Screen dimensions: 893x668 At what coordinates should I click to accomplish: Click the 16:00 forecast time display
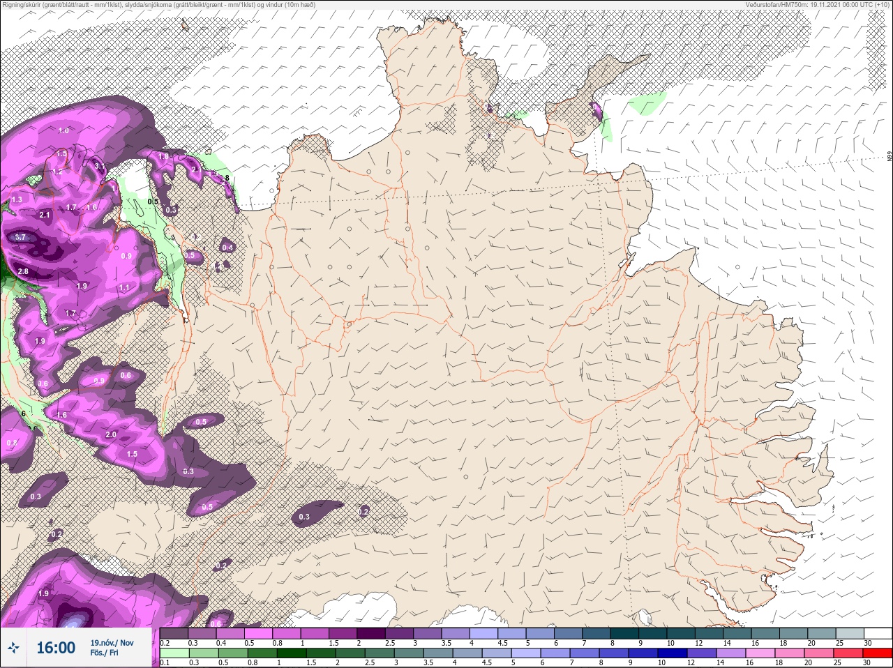click(56, 648)
